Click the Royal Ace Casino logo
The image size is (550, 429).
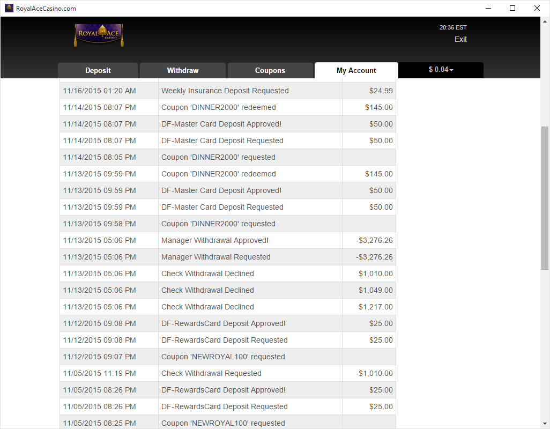click(x=99, y=35)
